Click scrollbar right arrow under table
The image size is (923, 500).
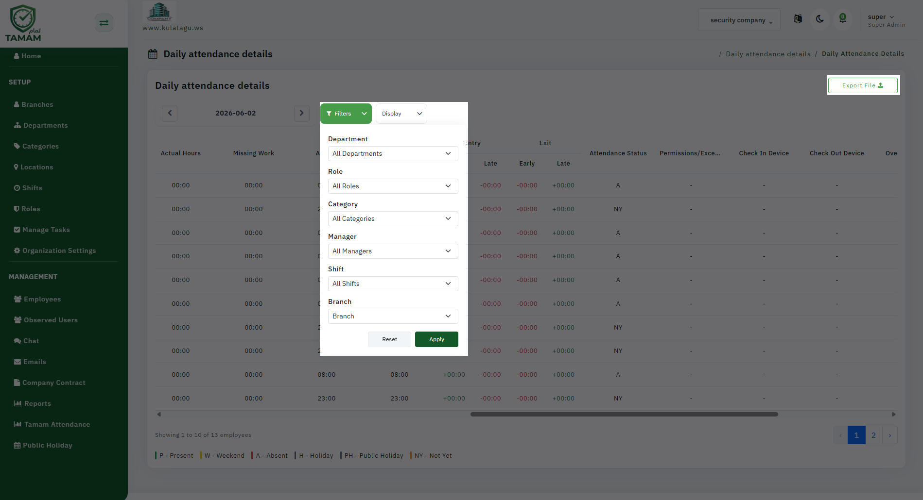point(893,414)
